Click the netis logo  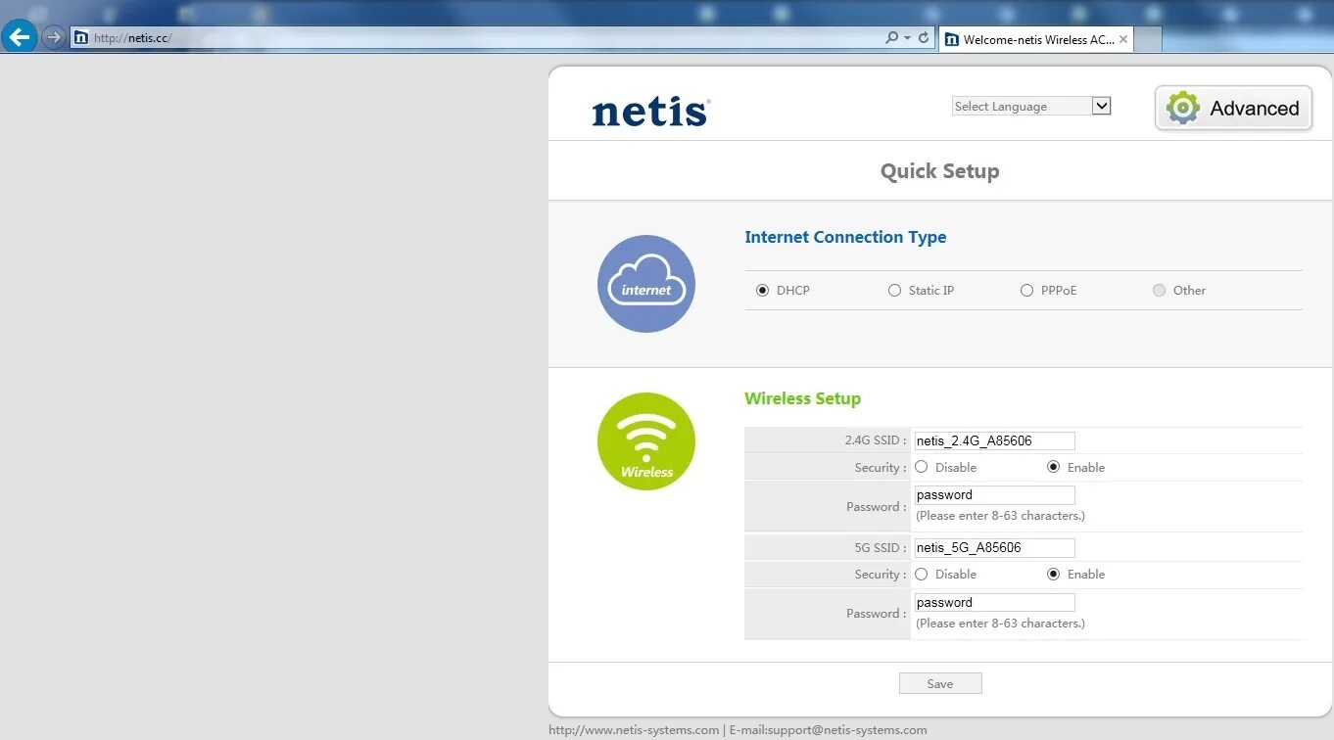[651, 112]
